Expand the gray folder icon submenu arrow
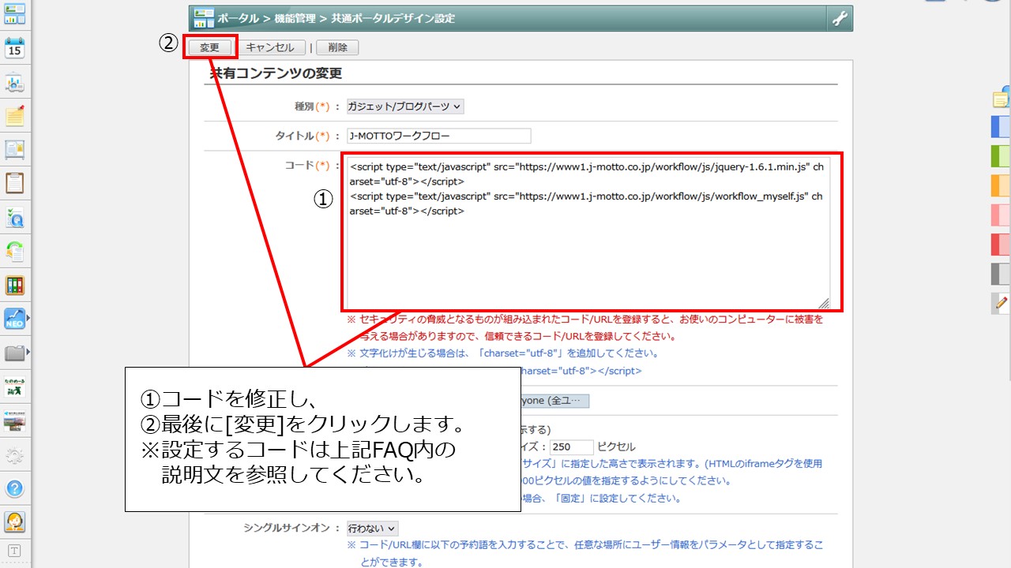1011x568 pixels. [28, 352]
